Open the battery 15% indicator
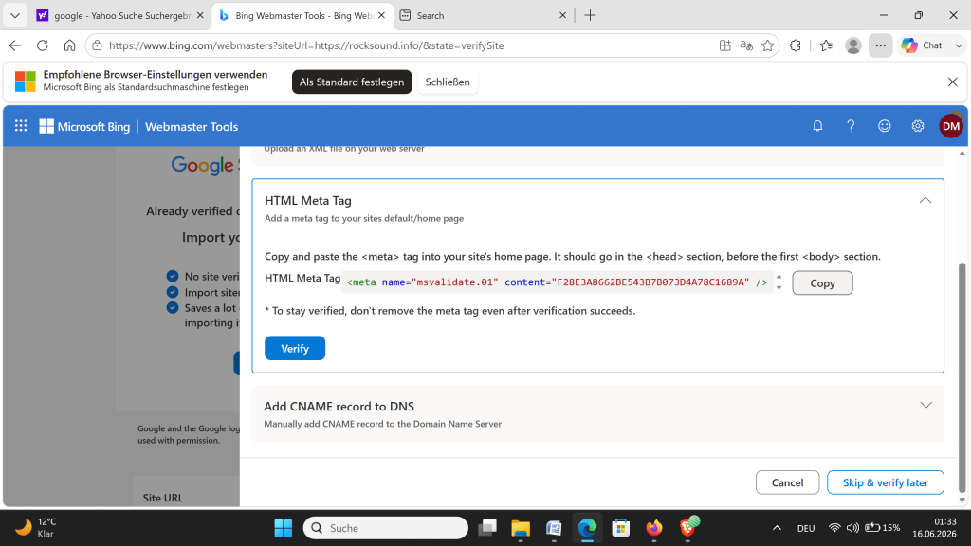The image size is (971, 546). point(883,528)
